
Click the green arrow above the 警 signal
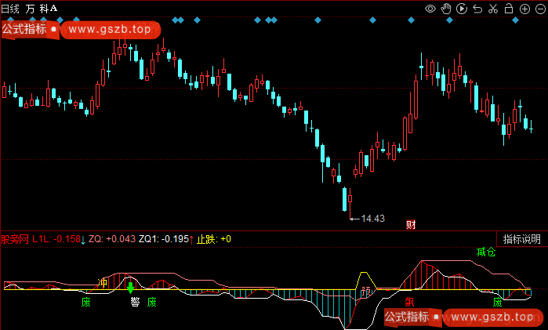tap(131, 288)
